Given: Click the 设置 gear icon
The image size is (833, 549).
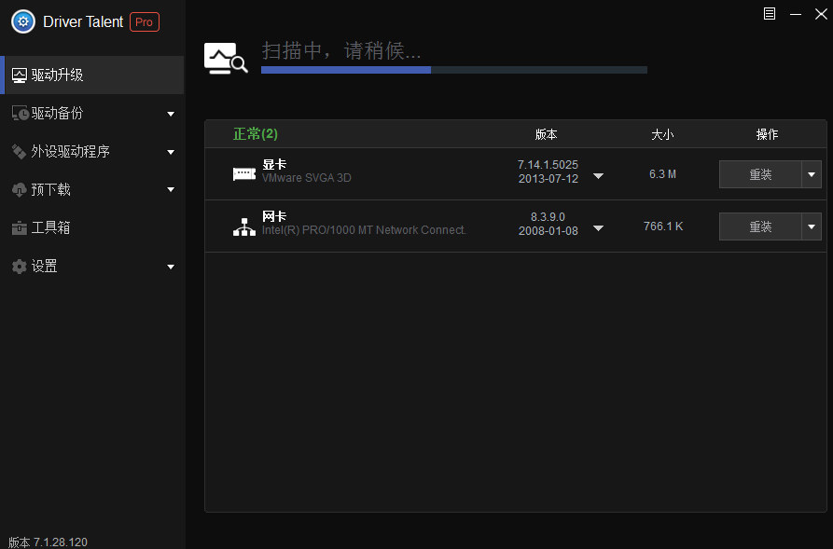Looking at the screenshot, I should (20, 266).
